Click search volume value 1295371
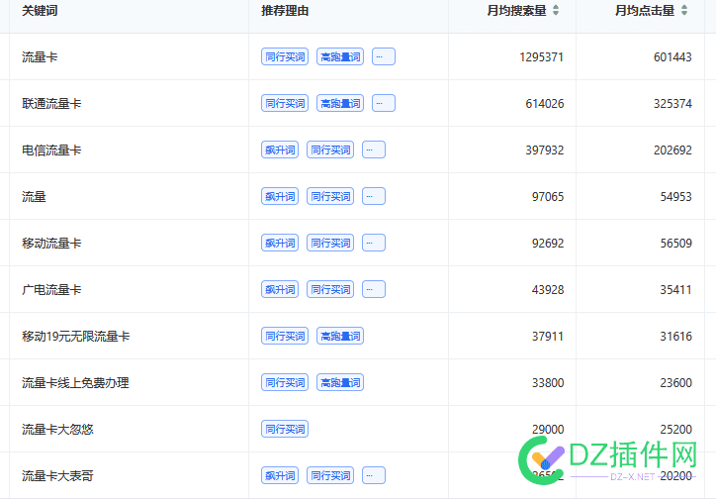Viewport: 716px width, 500px height. pyautogui.click(x=542, y=57)
